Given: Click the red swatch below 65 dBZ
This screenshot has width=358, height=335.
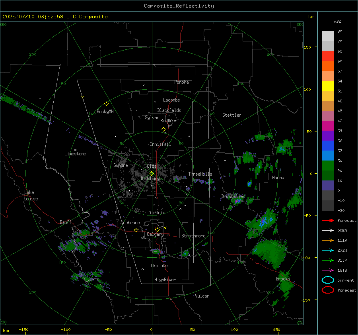Looking at the screenshot, I should click(x=328, y=56).
